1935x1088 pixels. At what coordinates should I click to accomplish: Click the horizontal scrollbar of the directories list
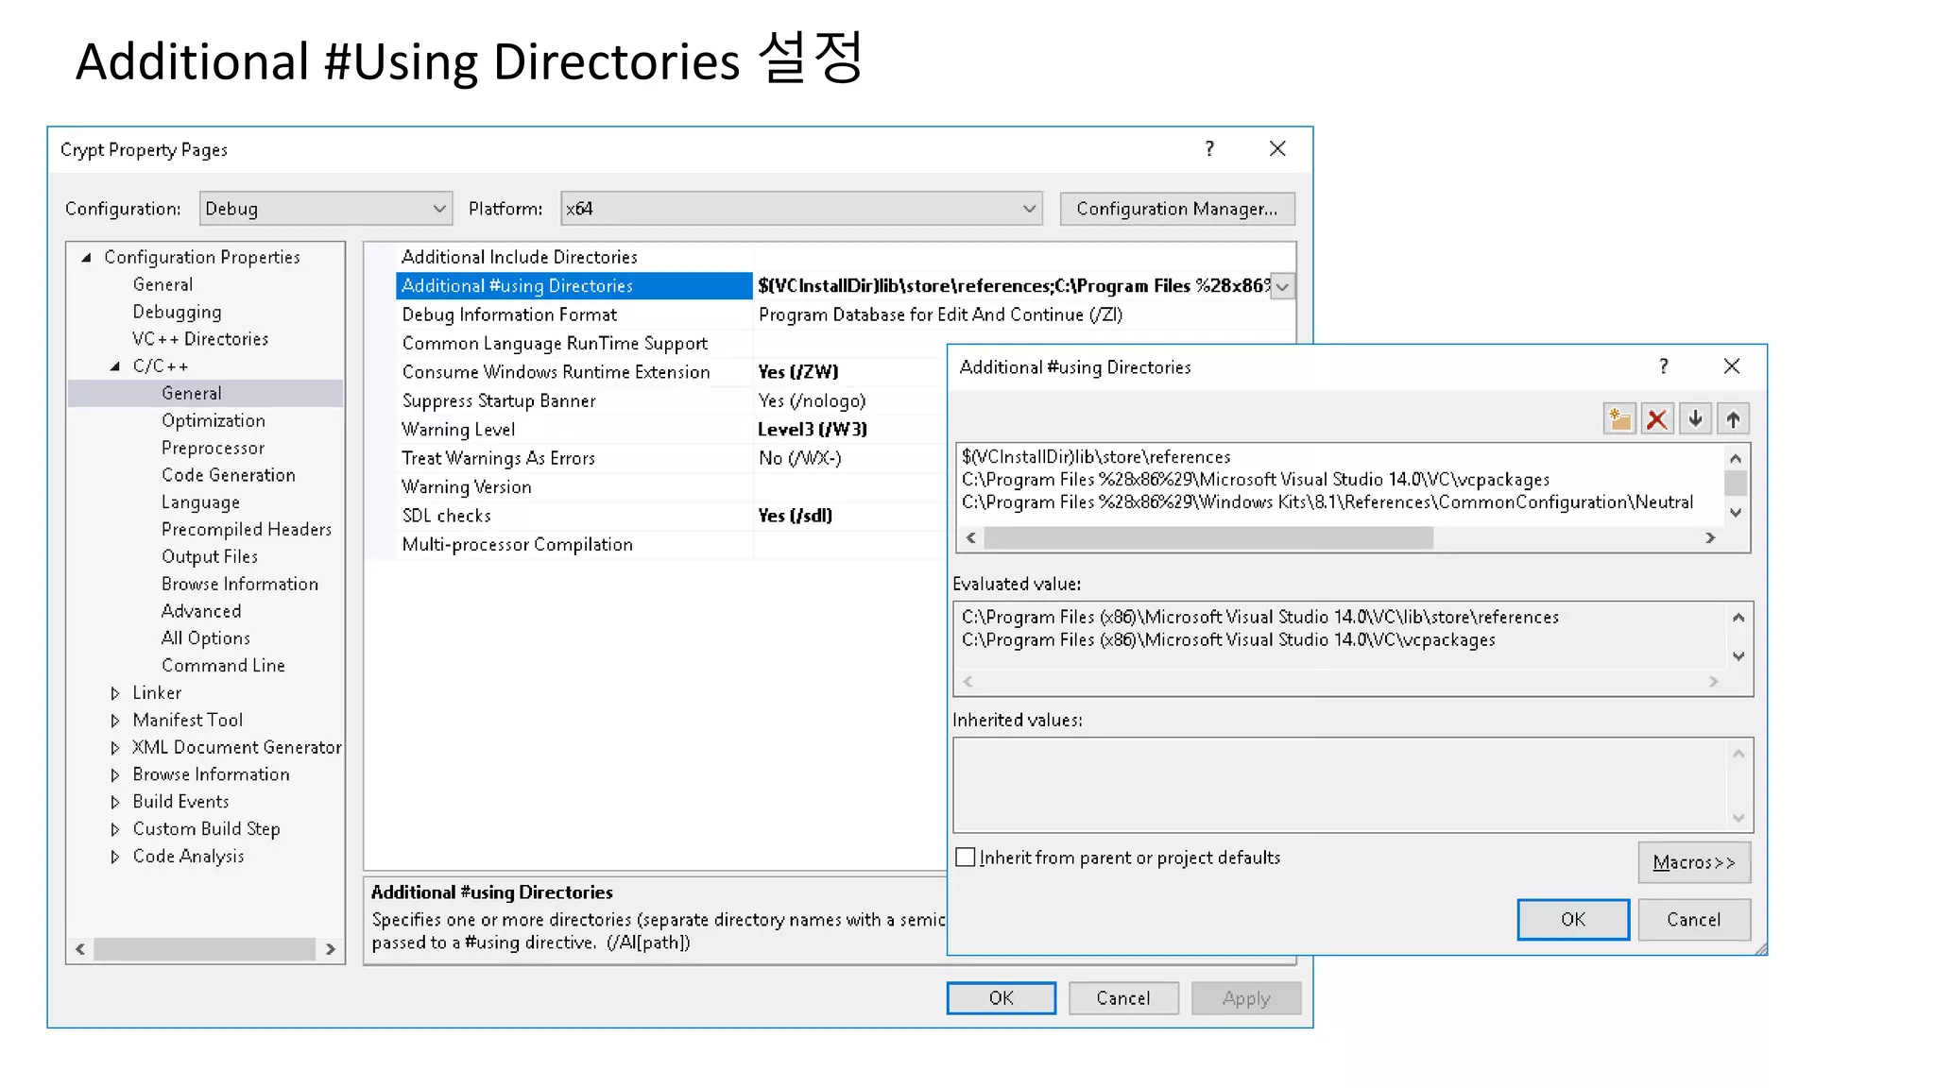click(1341, 538)
